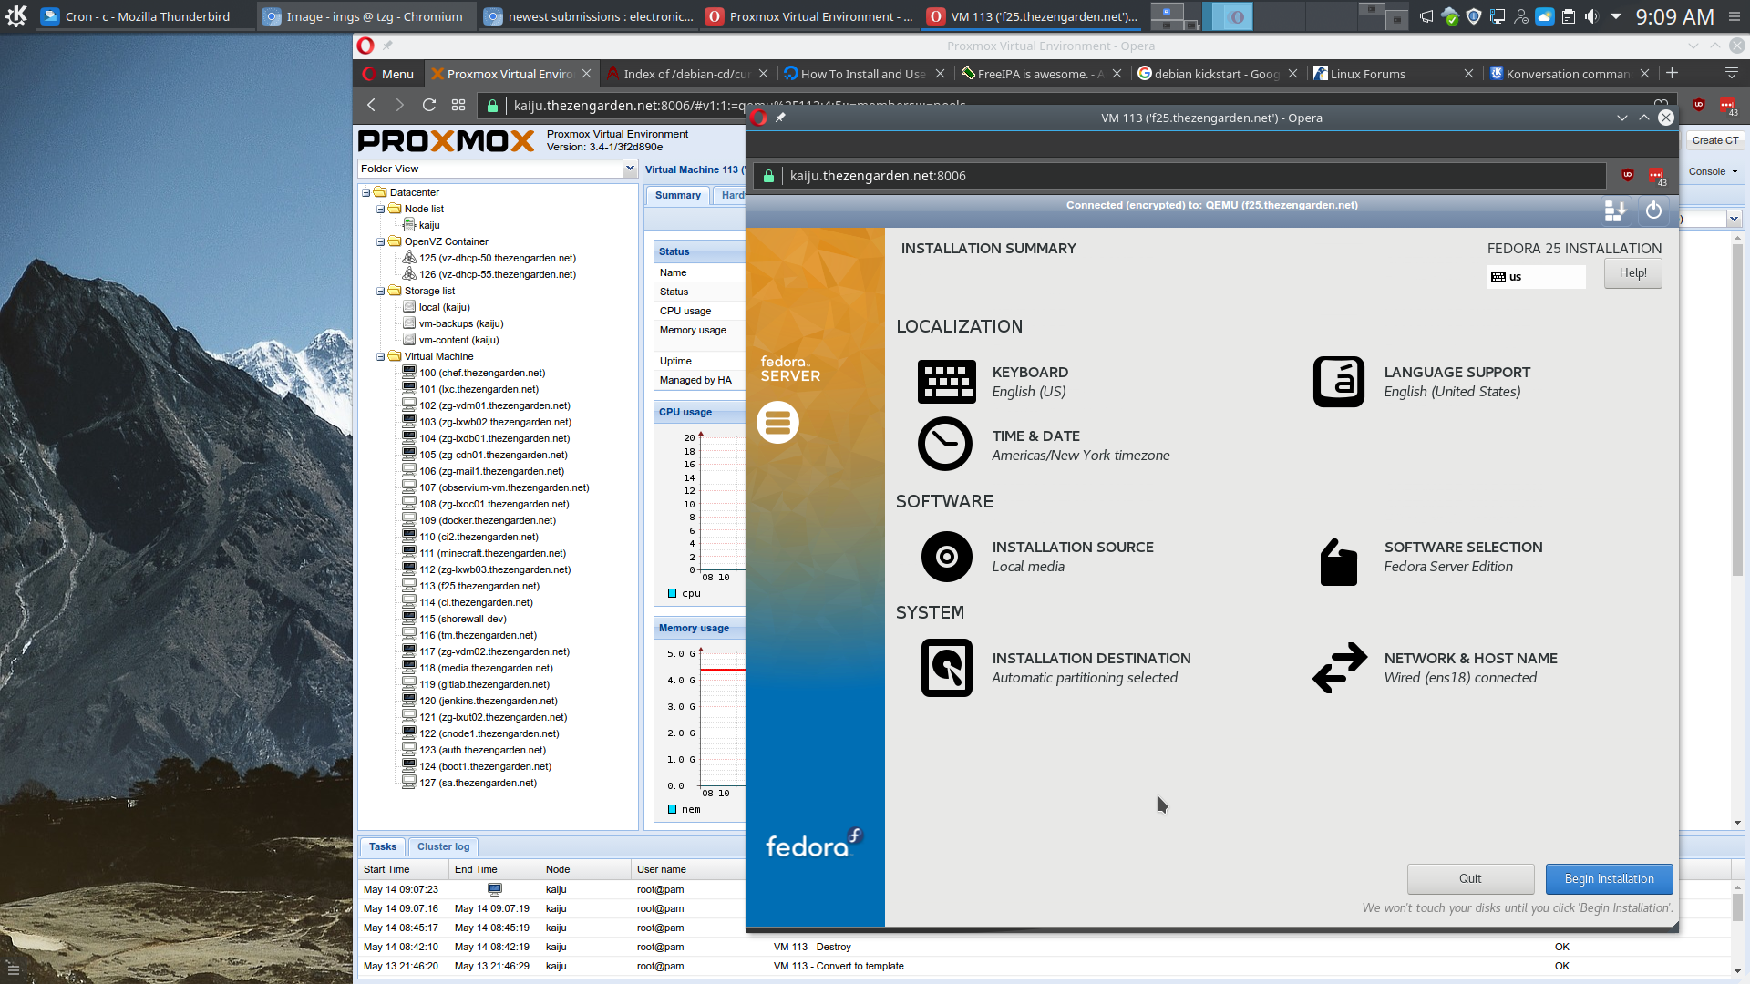Collapse OpenVZ Container tree node
Screen dimensions: 1750x984
(x=381, y=241)
